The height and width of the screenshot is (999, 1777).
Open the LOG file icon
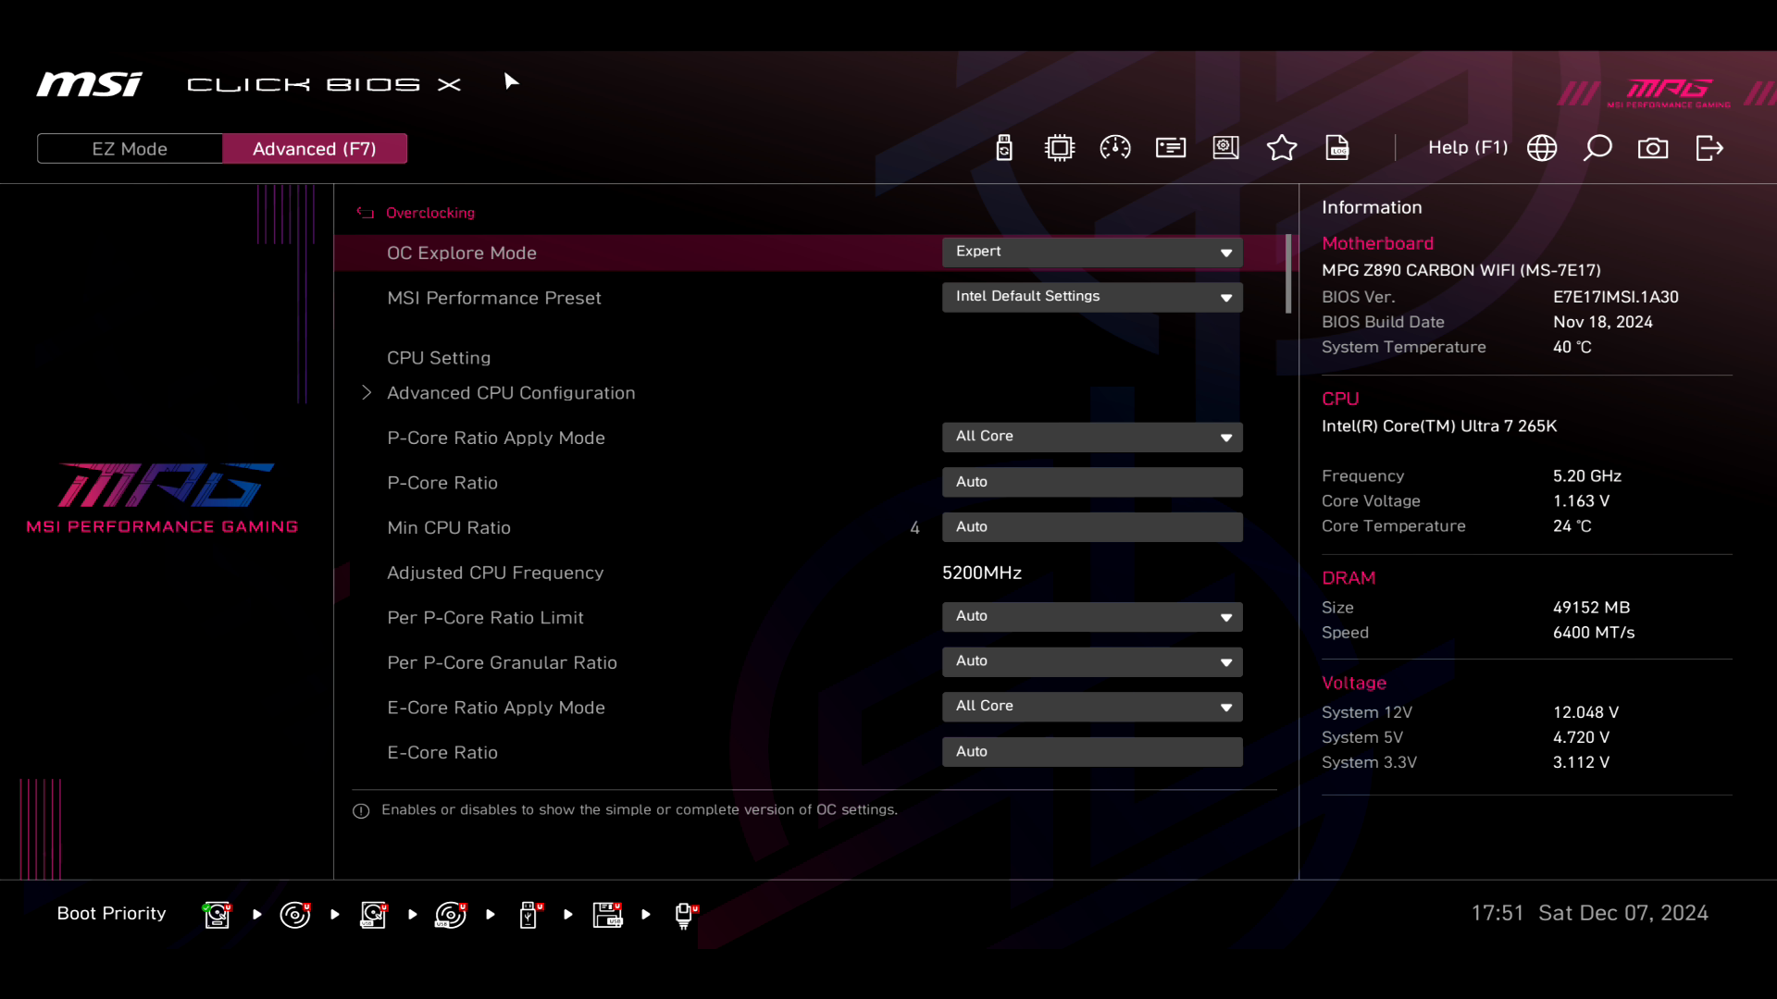coord(1337,148)
